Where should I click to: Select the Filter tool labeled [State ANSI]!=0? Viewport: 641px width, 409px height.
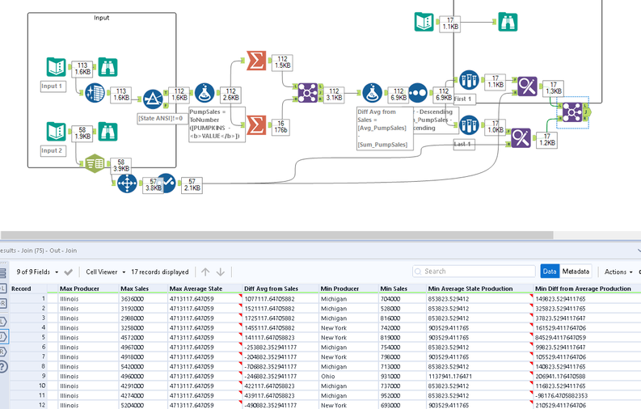pos(153,99)
